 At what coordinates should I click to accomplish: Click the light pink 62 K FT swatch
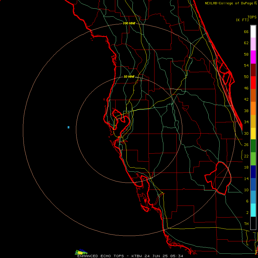pyautogui.click(x=253, y=44)
